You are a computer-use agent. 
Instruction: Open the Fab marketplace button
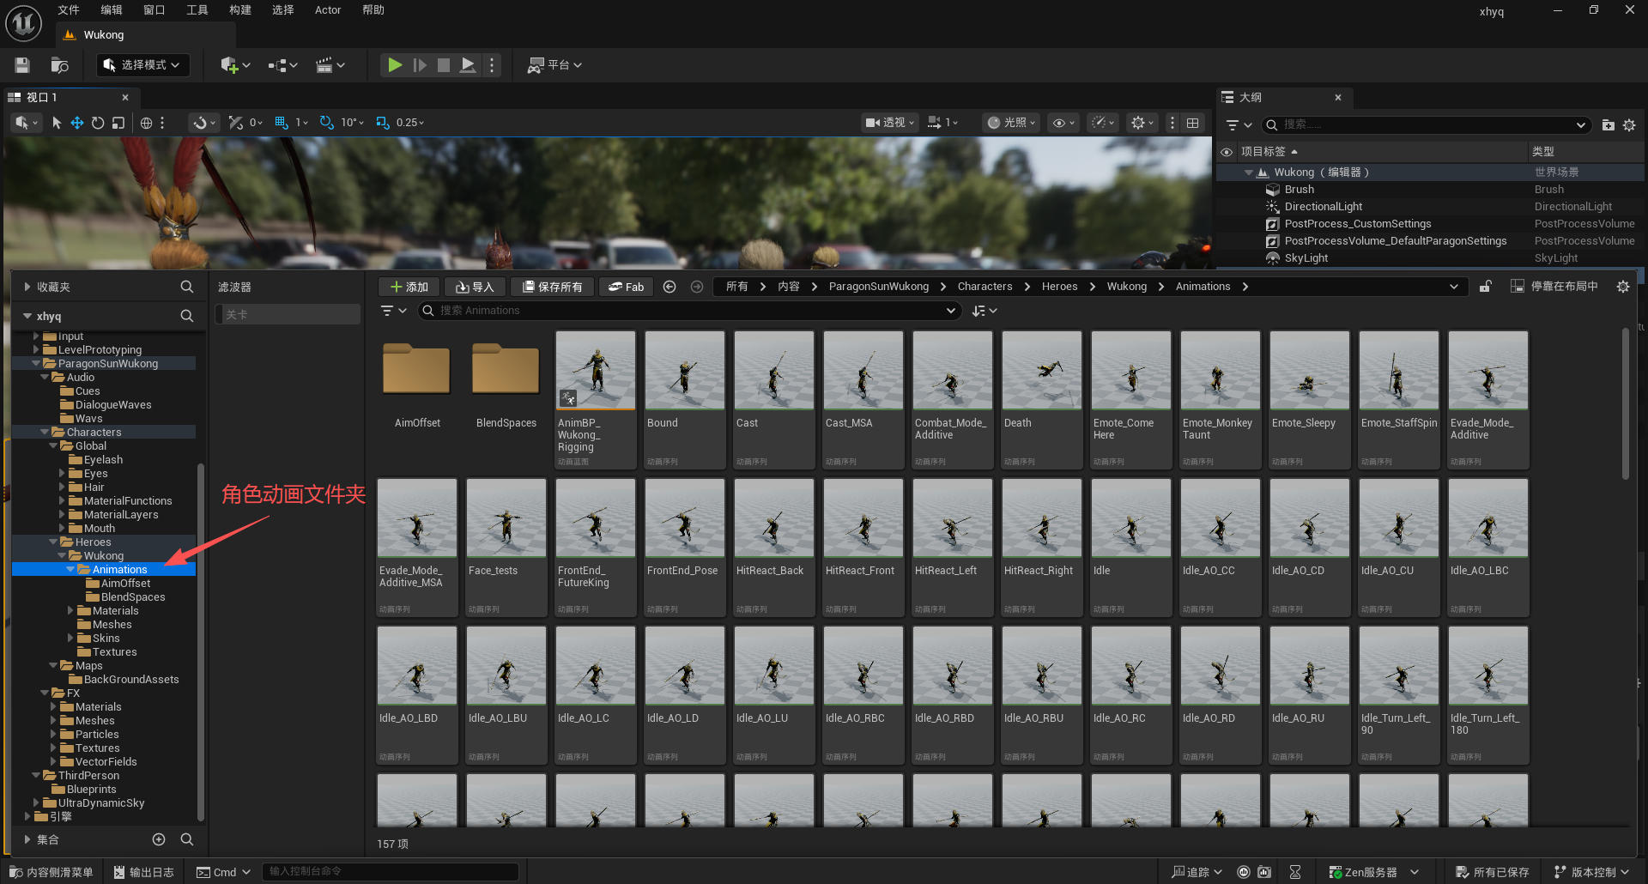coord(626,287)
